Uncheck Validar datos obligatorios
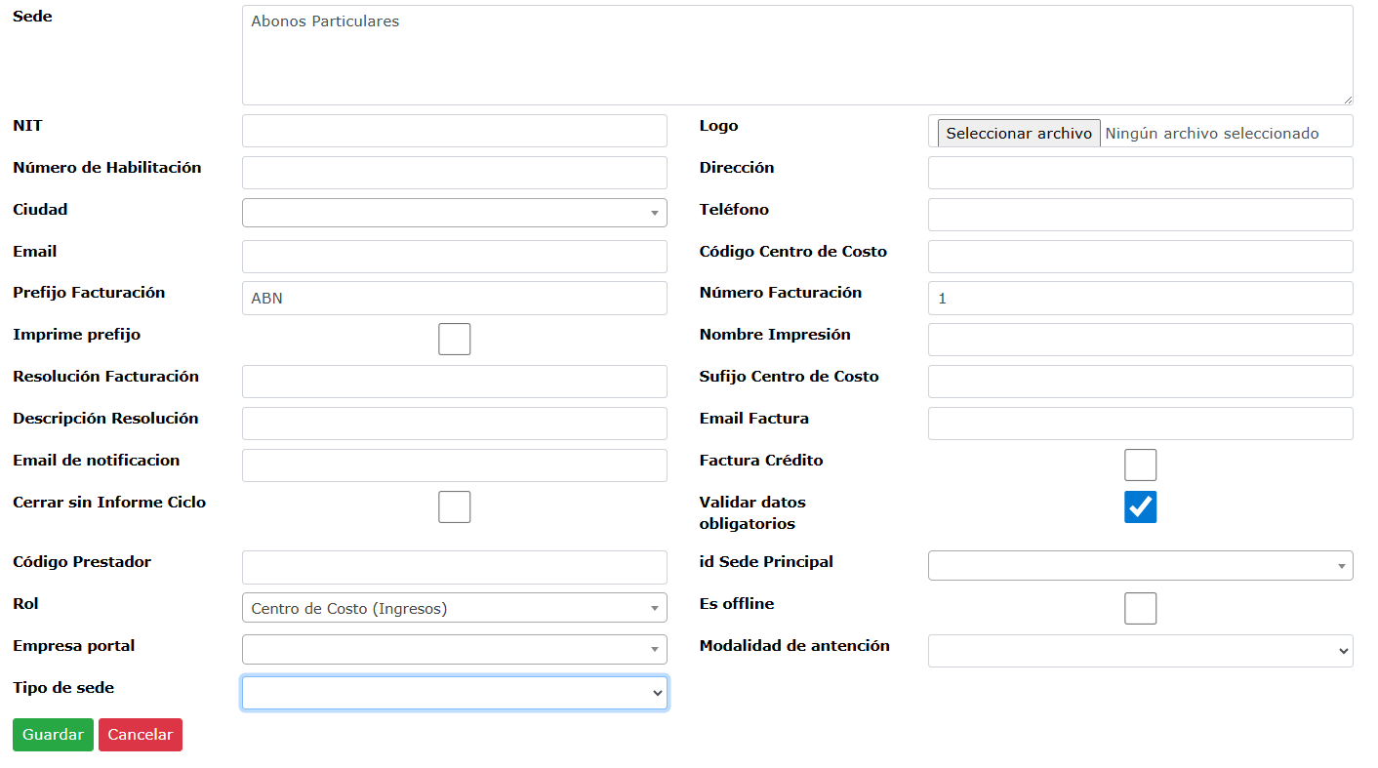This screenshot has height=768, width=1378. (1140, 507)
